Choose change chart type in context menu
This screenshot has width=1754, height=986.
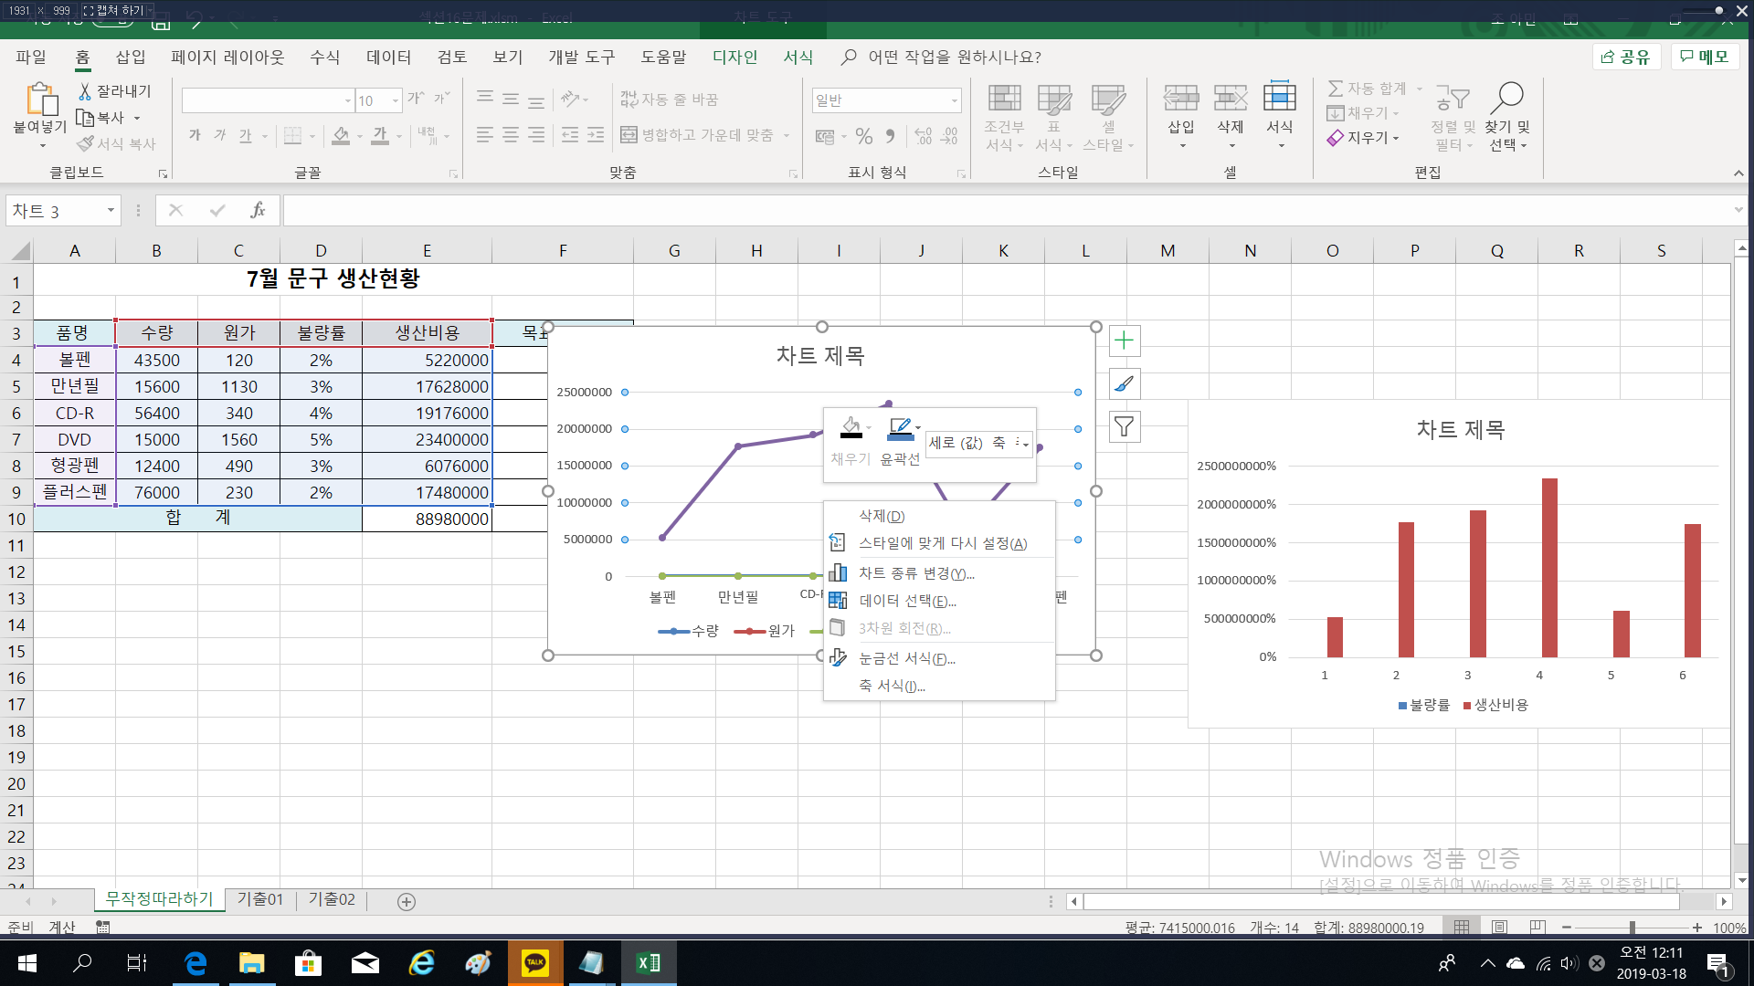[x=916, y=573]
